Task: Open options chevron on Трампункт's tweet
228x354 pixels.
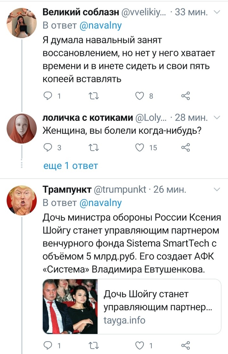Action: pyautogui.click(x=216, y=189)
